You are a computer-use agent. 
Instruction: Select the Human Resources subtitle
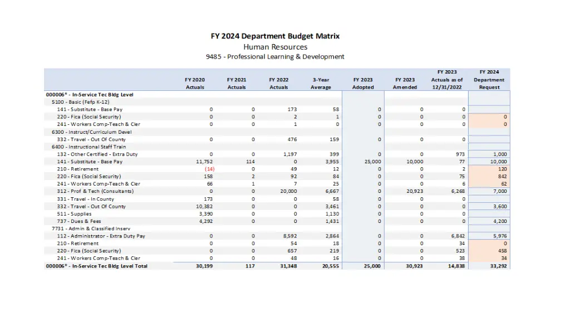point(275,47)
